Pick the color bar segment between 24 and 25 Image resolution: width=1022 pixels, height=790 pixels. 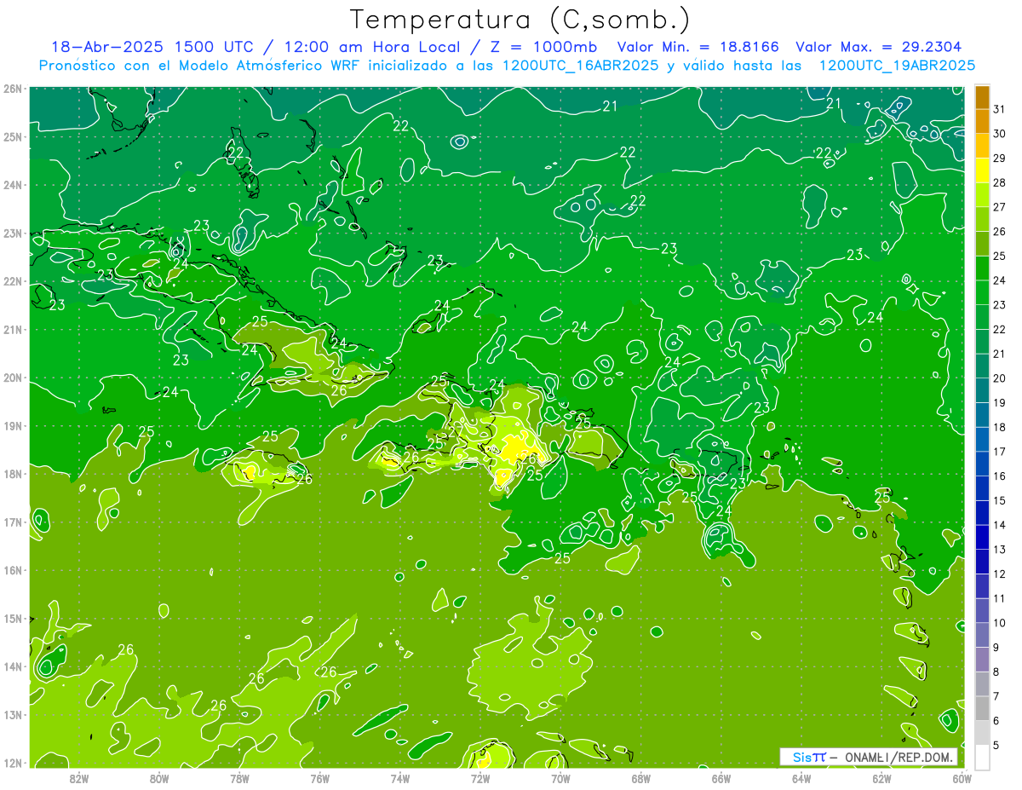[x=982, y=268]
